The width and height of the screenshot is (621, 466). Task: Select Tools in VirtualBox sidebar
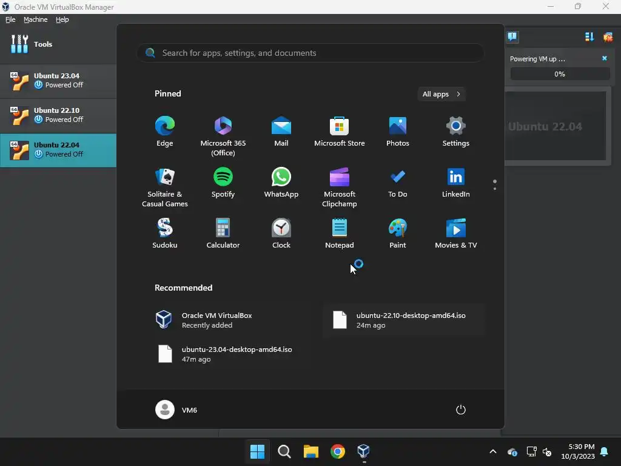pos(58,44)
